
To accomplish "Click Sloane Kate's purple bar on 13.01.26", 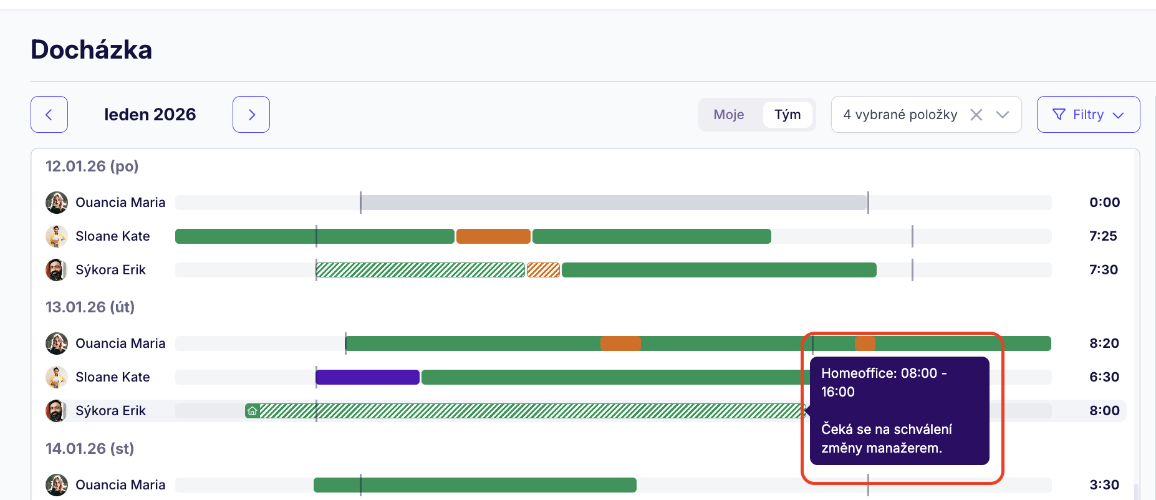I will pyautogui.click(x=367, y=377).
